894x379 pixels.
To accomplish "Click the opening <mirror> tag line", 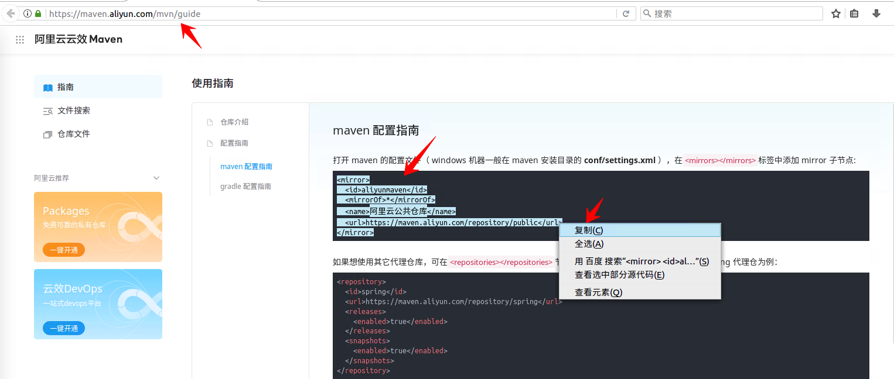I will tap(353, 180).
